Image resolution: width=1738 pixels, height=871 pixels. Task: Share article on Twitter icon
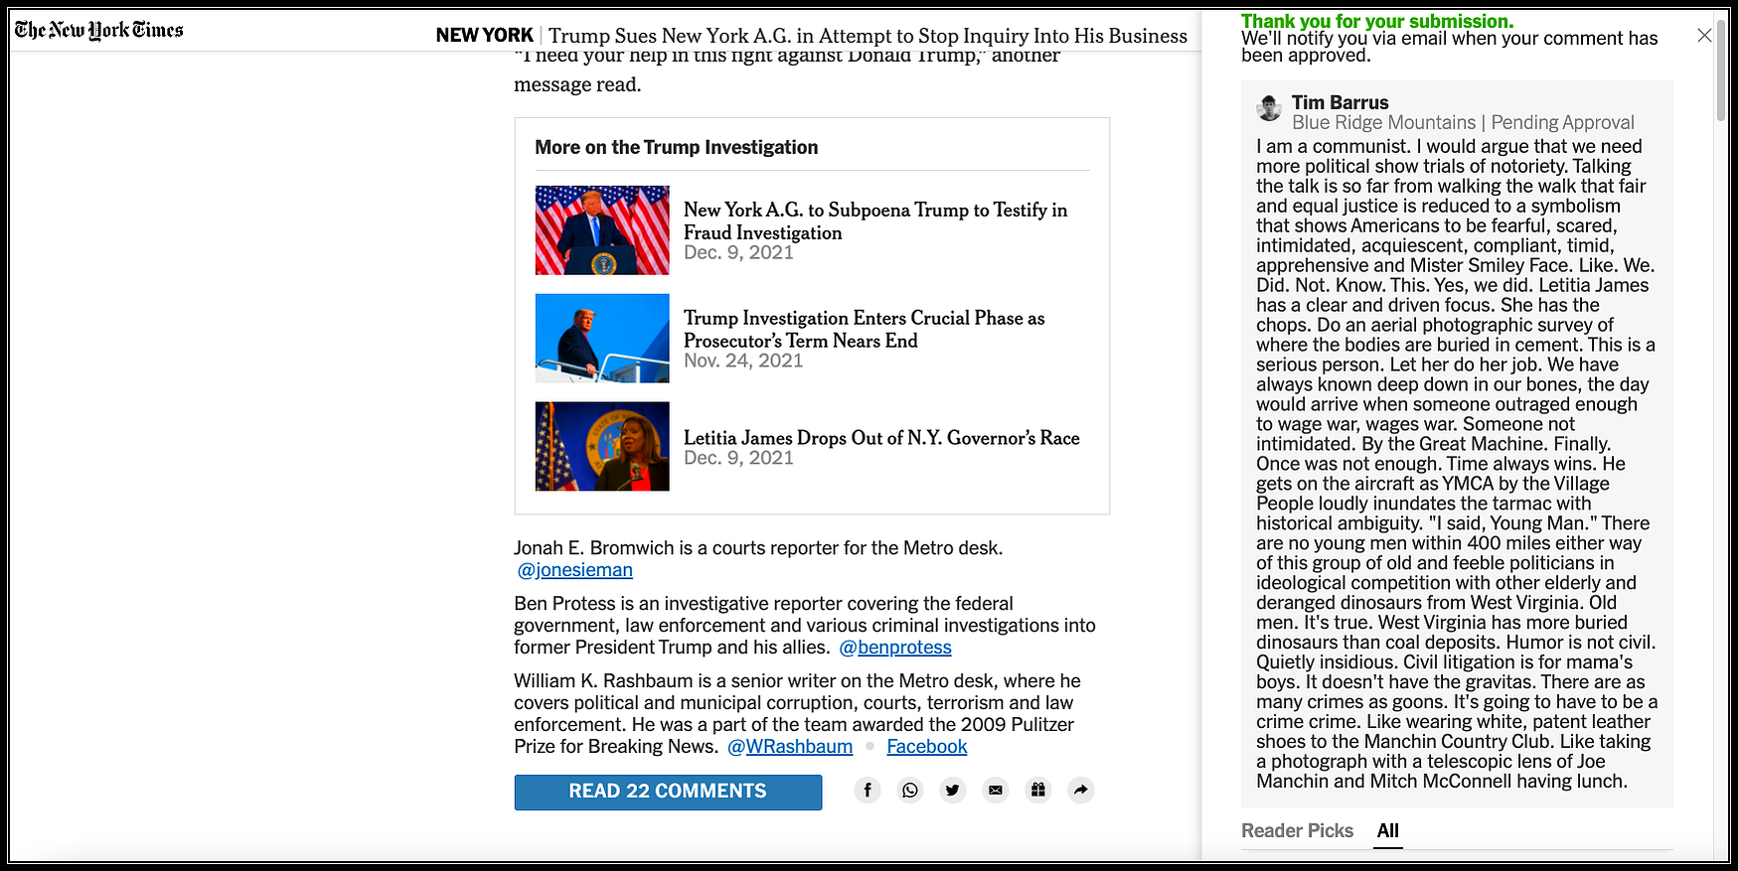[x=953, y=791]
